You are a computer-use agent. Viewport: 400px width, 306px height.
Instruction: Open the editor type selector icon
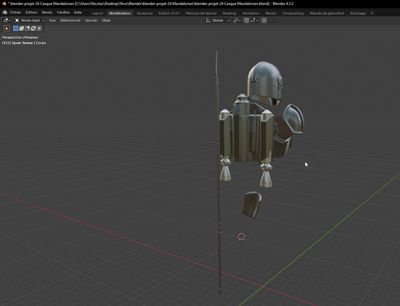(x=6, y=20)
